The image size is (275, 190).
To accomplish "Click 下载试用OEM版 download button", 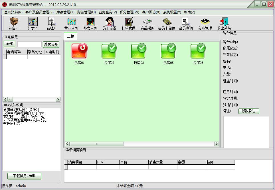I will [24, 176].
